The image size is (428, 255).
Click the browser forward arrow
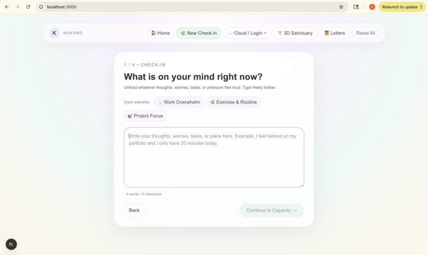pos(18,7)
